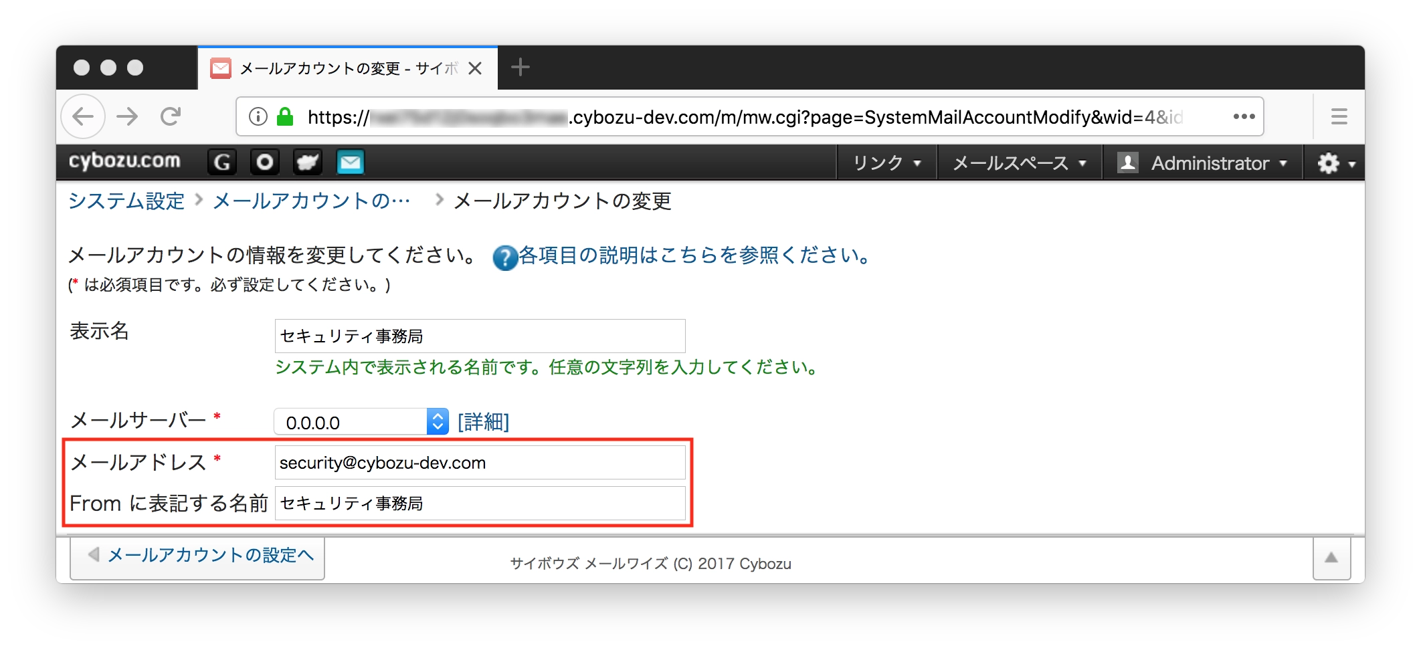Click the メールアドレス input field
1421x650 pixels.
point(480,463)
